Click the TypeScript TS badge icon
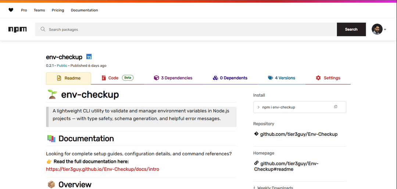This screenshot has width=397, height=189. [x=89, y=57]
